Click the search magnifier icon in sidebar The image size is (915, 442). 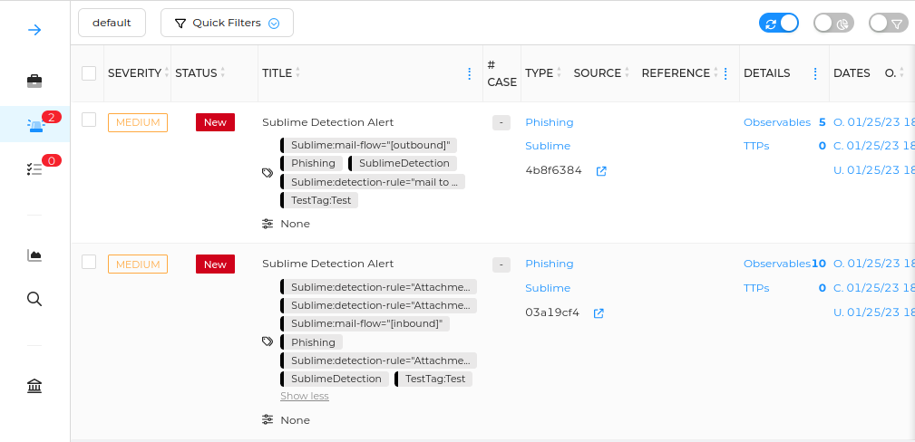point(34,299)
